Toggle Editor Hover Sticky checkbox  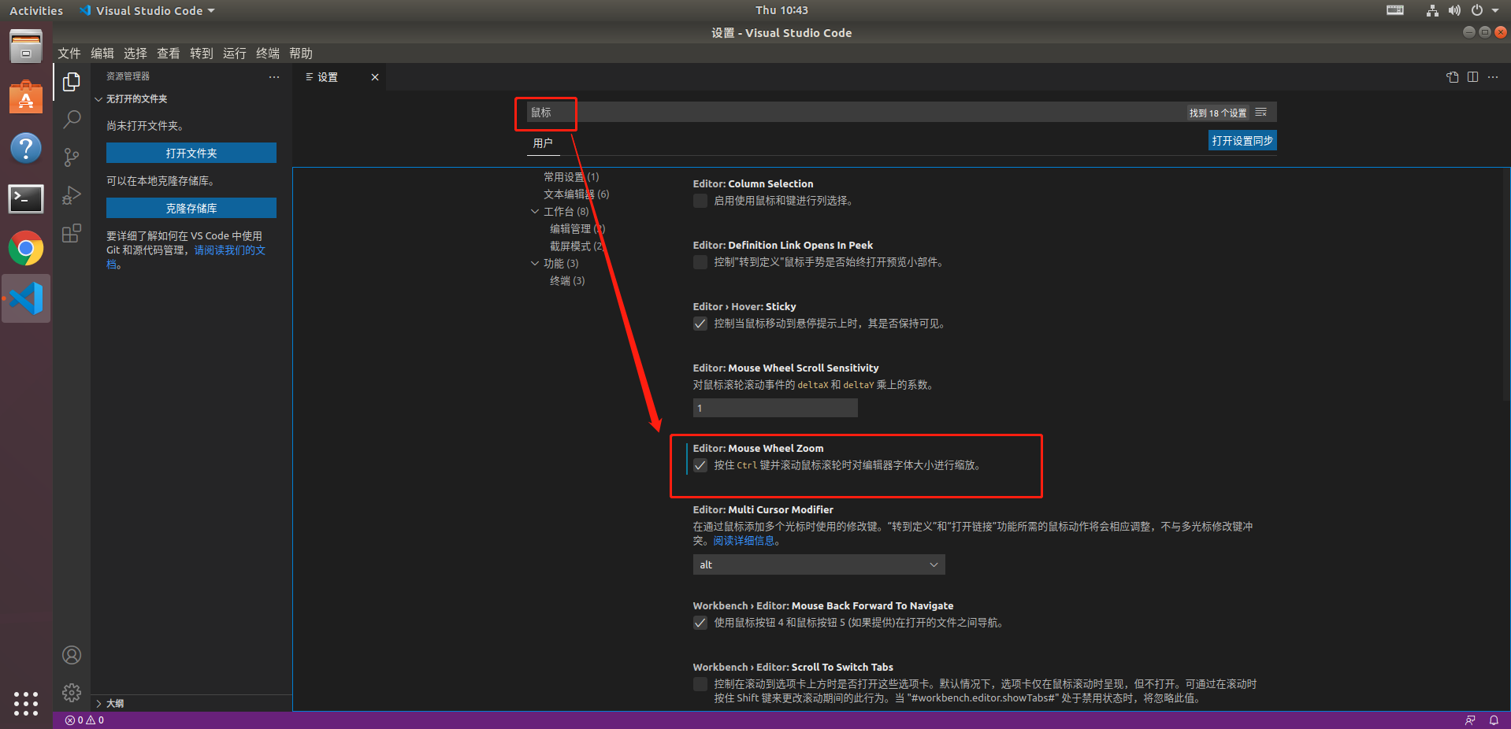tap(700, 324)
